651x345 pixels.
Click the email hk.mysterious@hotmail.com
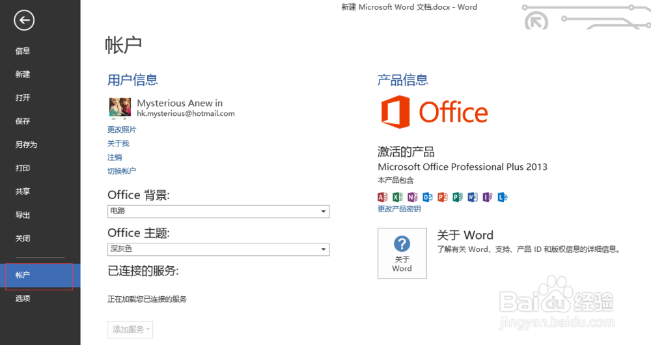(186, 113)
